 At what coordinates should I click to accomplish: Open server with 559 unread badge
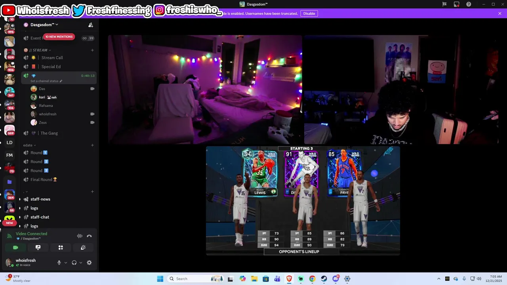click(10, 130)
